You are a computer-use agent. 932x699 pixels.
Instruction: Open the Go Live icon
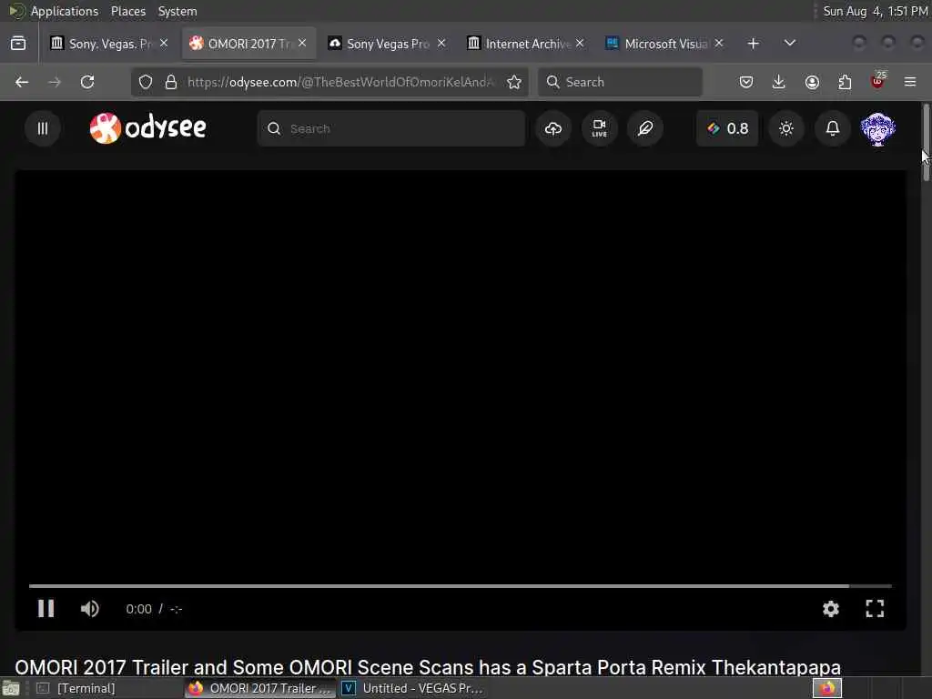pyautogui.click(x=599, y=128)
